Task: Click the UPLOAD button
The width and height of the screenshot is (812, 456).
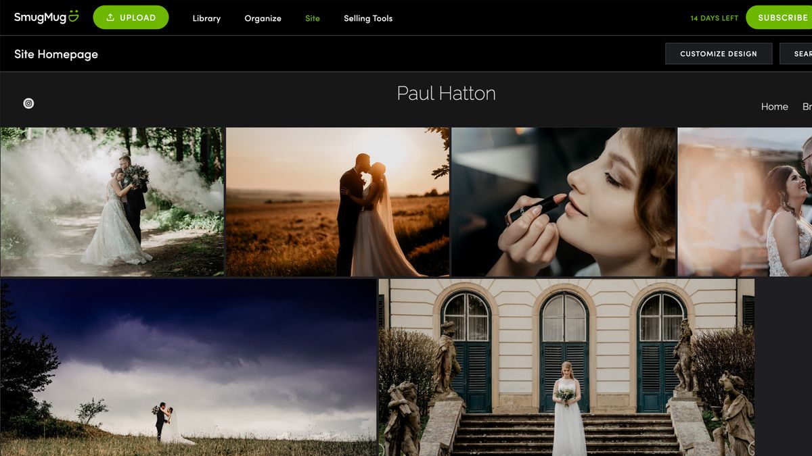Action: point(131,18)
